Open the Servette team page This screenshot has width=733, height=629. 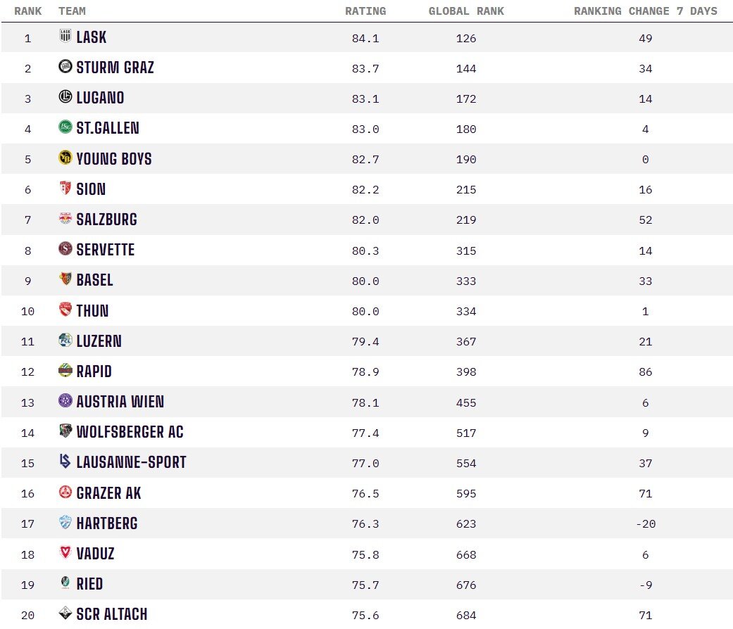pyautogui.click(x=106, y=250)
